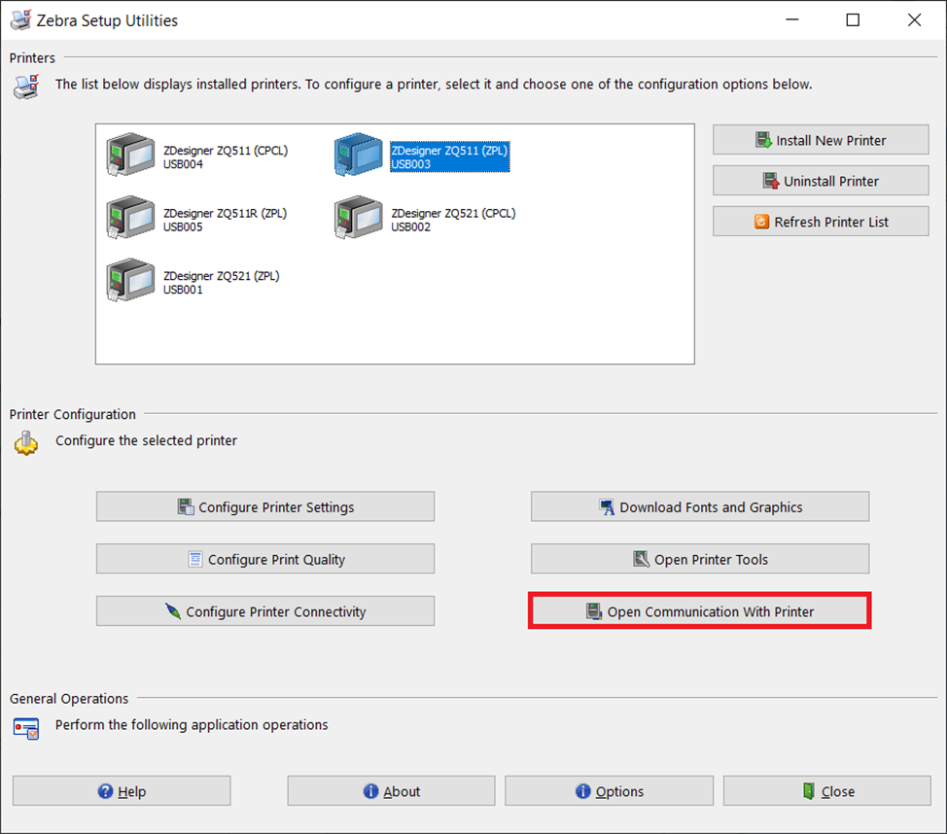Select the ZDesigner ZQ511 (CPCL) printer icon
The width and height of the screenshot is (947, 834).
click(x=130, y=156)
